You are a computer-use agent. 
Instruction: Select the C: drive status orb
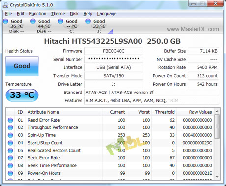60,21
